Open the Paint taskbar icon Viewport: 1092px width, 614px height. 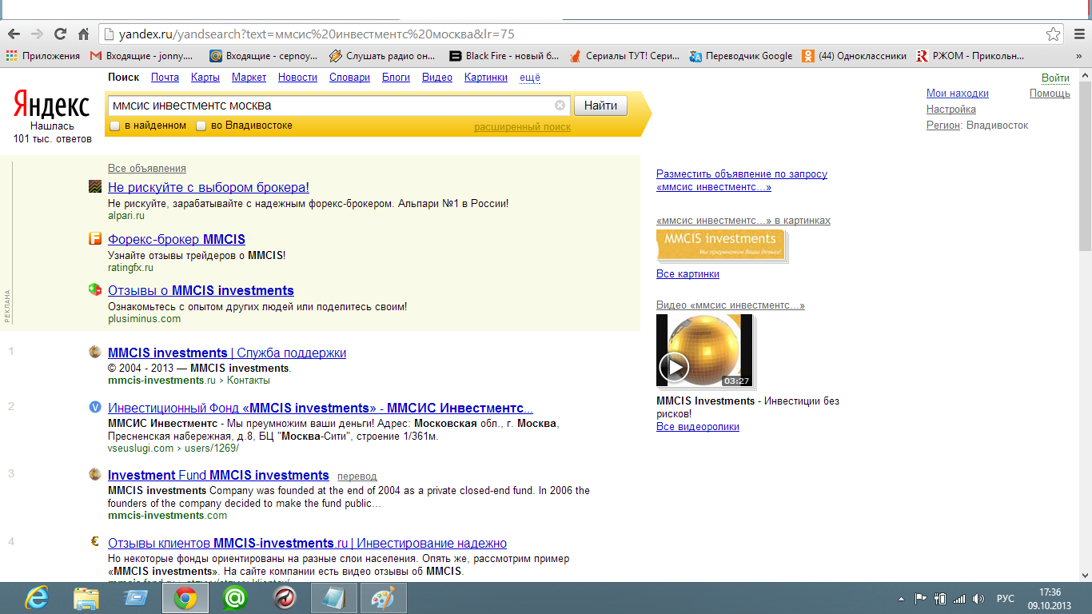pyautogui.click(x=384, y=598)
